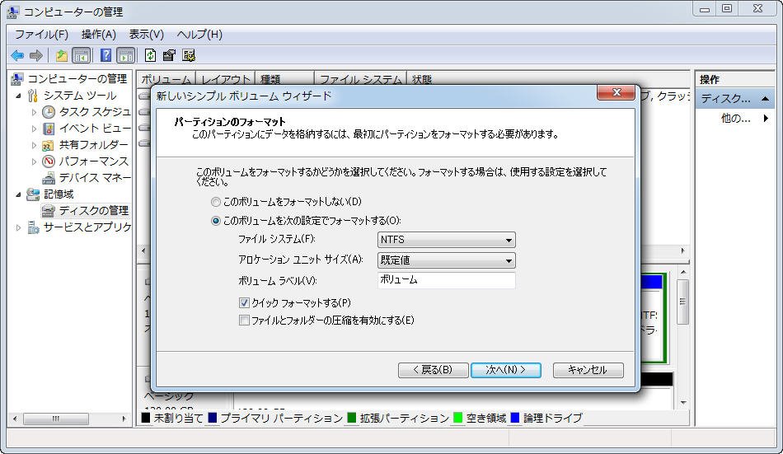Click the 論理ドライブ blue legend swatch
The height and width of the screenshot is (454, 783).
point(515,418)
